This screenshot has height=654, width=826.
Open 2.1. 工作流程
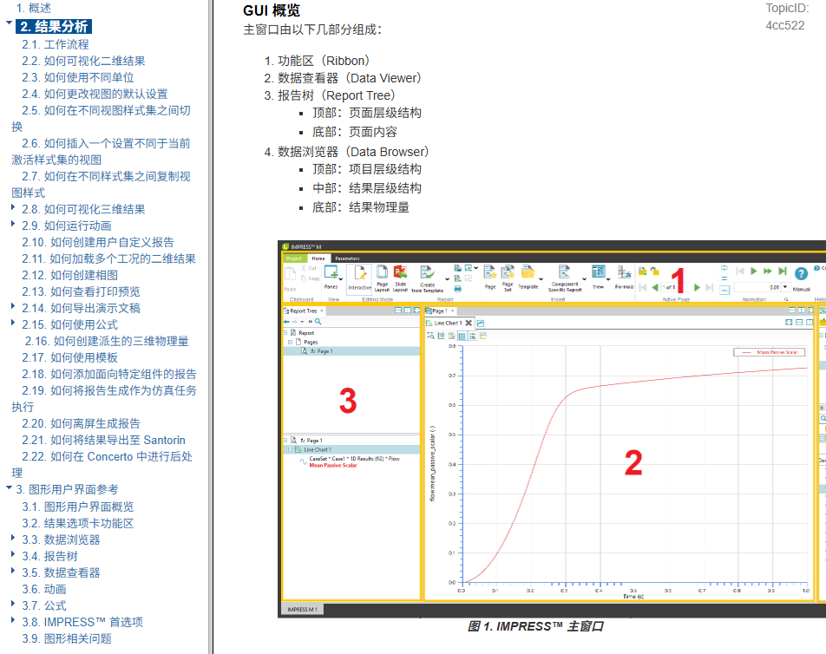click(x=56, y=44)
